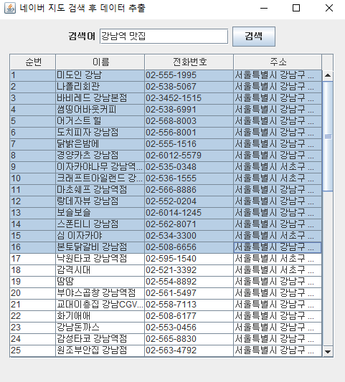Screen dimensions: 345x382
Task: Click phone number 02-3452-1515
Action: click(x=189, y=98)
